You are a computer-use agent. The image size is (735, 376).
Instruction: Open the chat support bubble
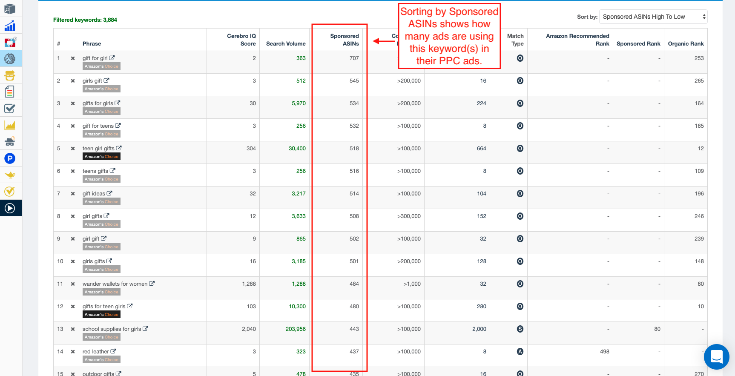(716, 357)
